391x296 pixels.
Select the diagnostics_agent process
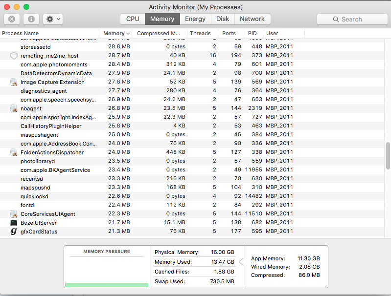click(192, 91)
